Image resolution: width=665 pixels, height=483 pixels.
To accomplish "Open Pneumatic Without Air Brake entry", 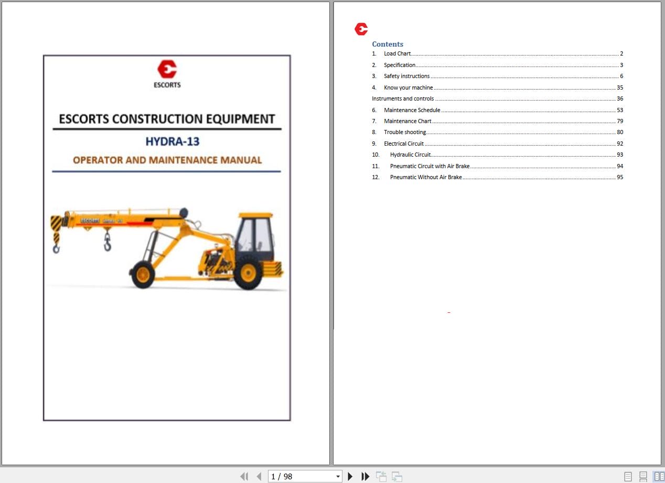I will [x=497, y=177].
